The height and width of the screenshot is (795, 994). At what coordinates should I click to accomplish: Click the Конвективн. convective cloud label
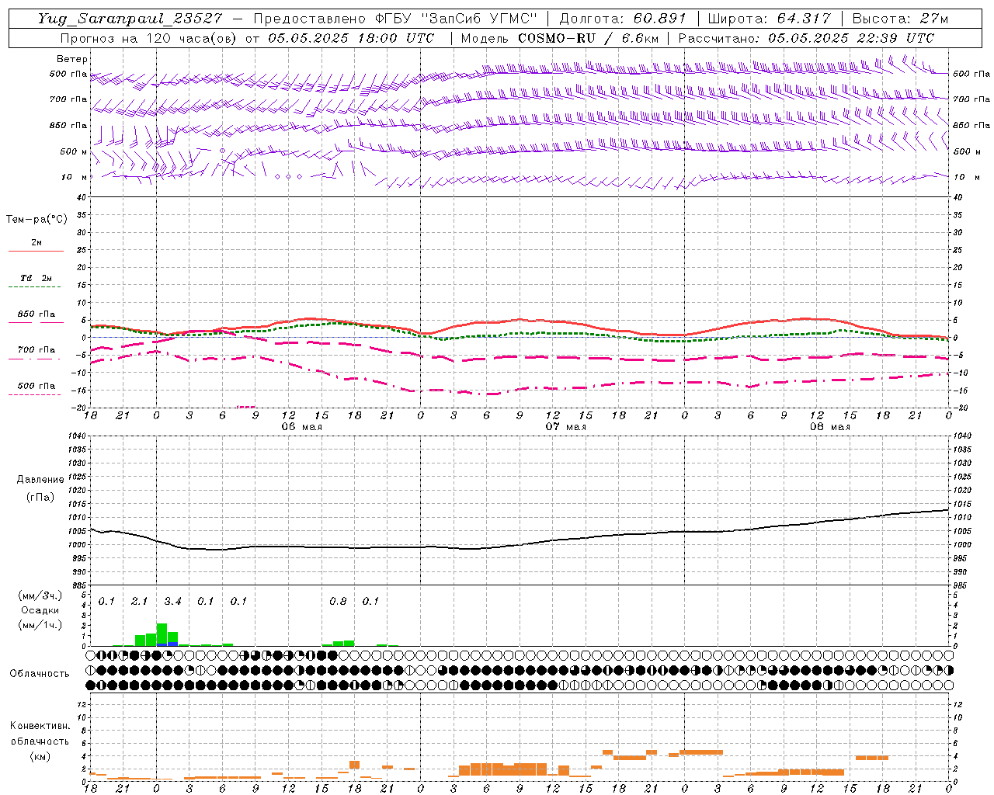[x=40, y=726]
